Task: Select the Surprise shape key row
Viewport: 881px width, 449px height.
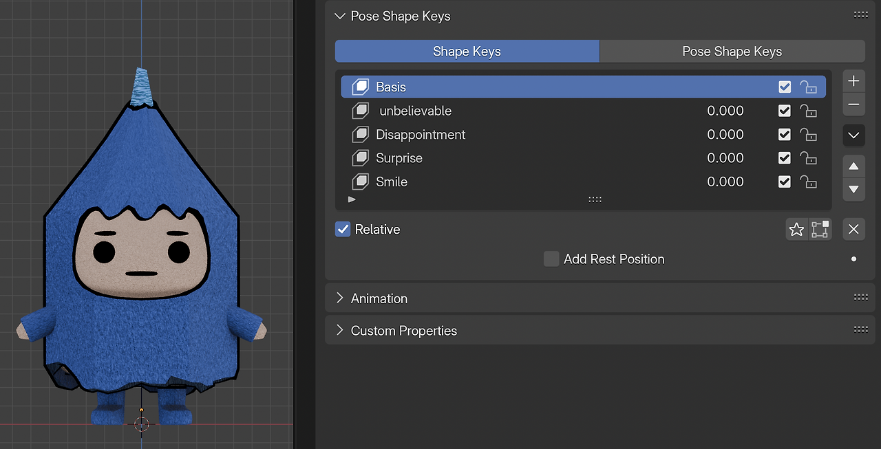Action: (583, 158)
